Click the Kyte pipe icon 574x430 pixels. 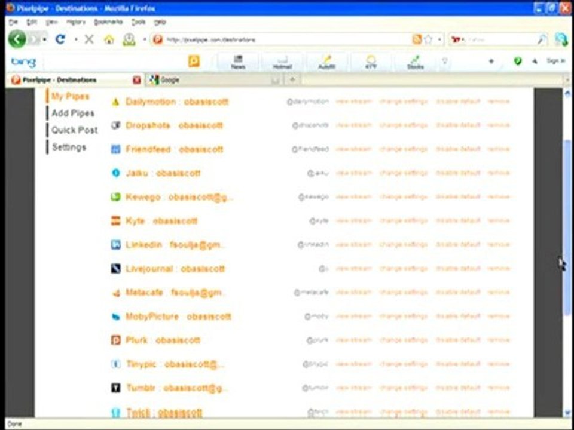(x=115, y=221)
